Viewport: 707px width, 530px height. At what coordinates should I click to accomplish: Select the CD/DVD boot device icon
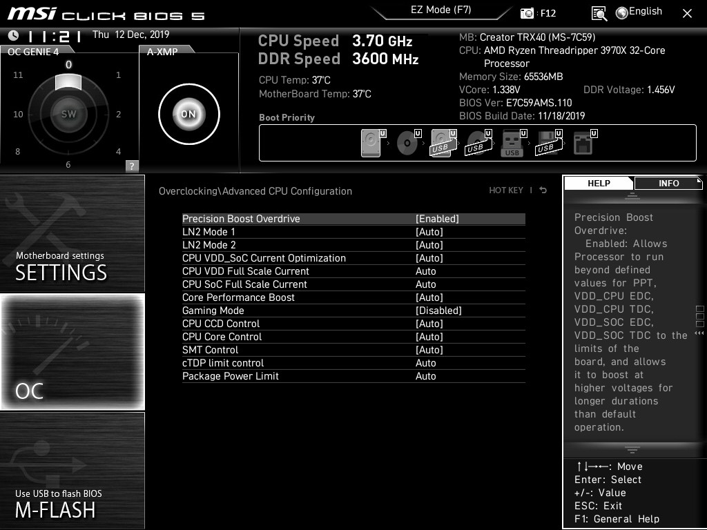(407, 144)
